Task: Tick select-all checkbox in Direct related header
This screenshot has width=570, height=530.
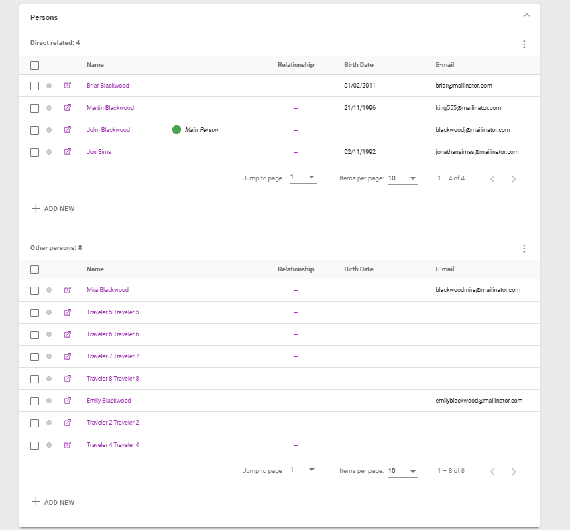Action: coord(35,65)
